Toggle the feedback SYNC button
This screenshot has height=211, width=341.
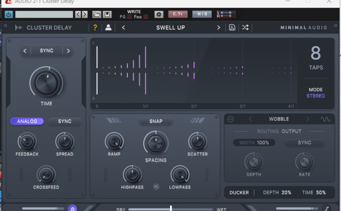[64, 121]
